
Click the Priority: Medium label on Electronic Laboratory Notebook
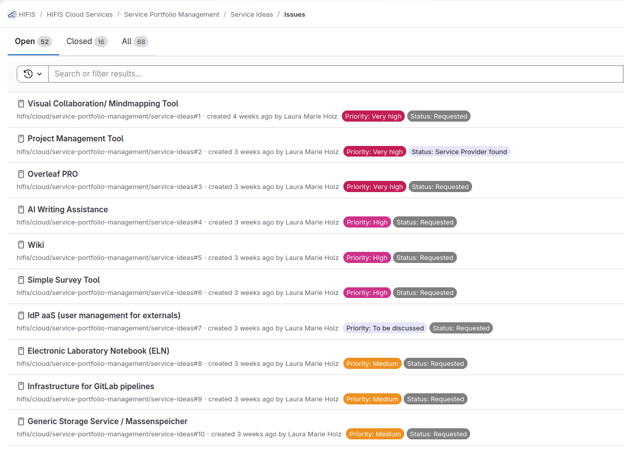coord(372,363)
